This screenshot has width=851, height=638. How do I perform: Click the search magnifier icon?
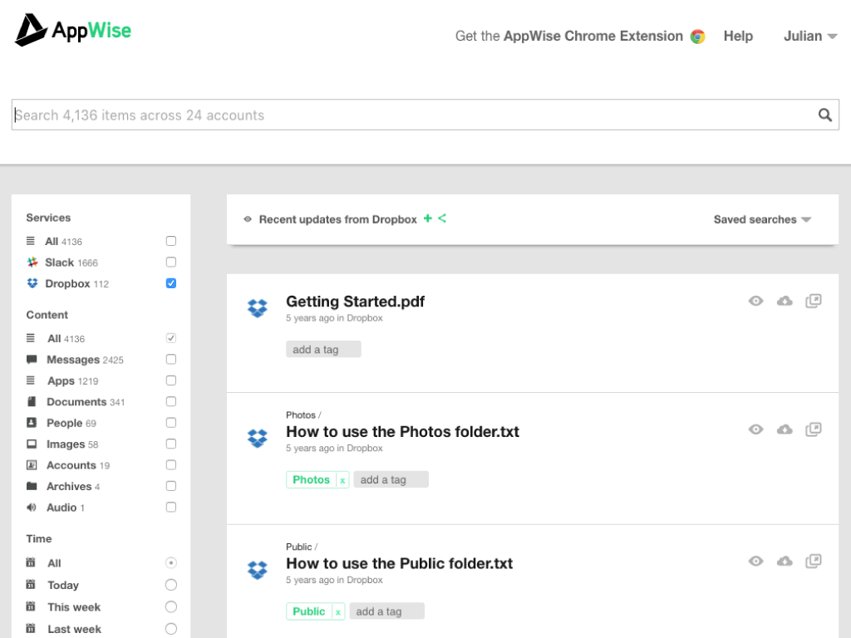click(824, 115)
